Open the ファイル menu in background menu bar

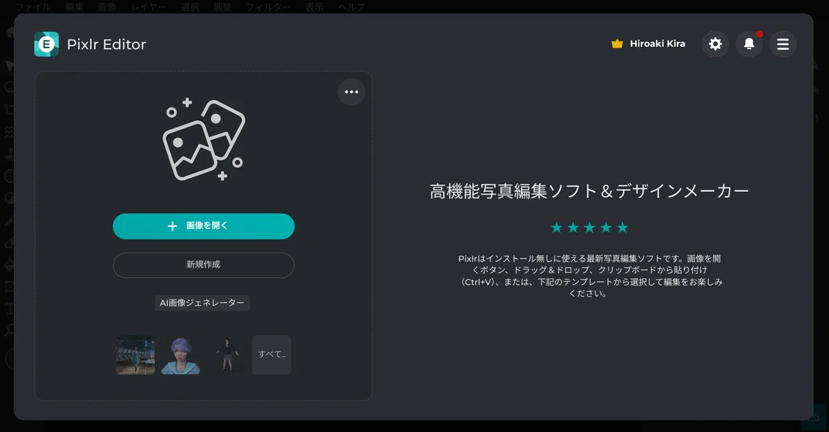click(x=33, y=7)
